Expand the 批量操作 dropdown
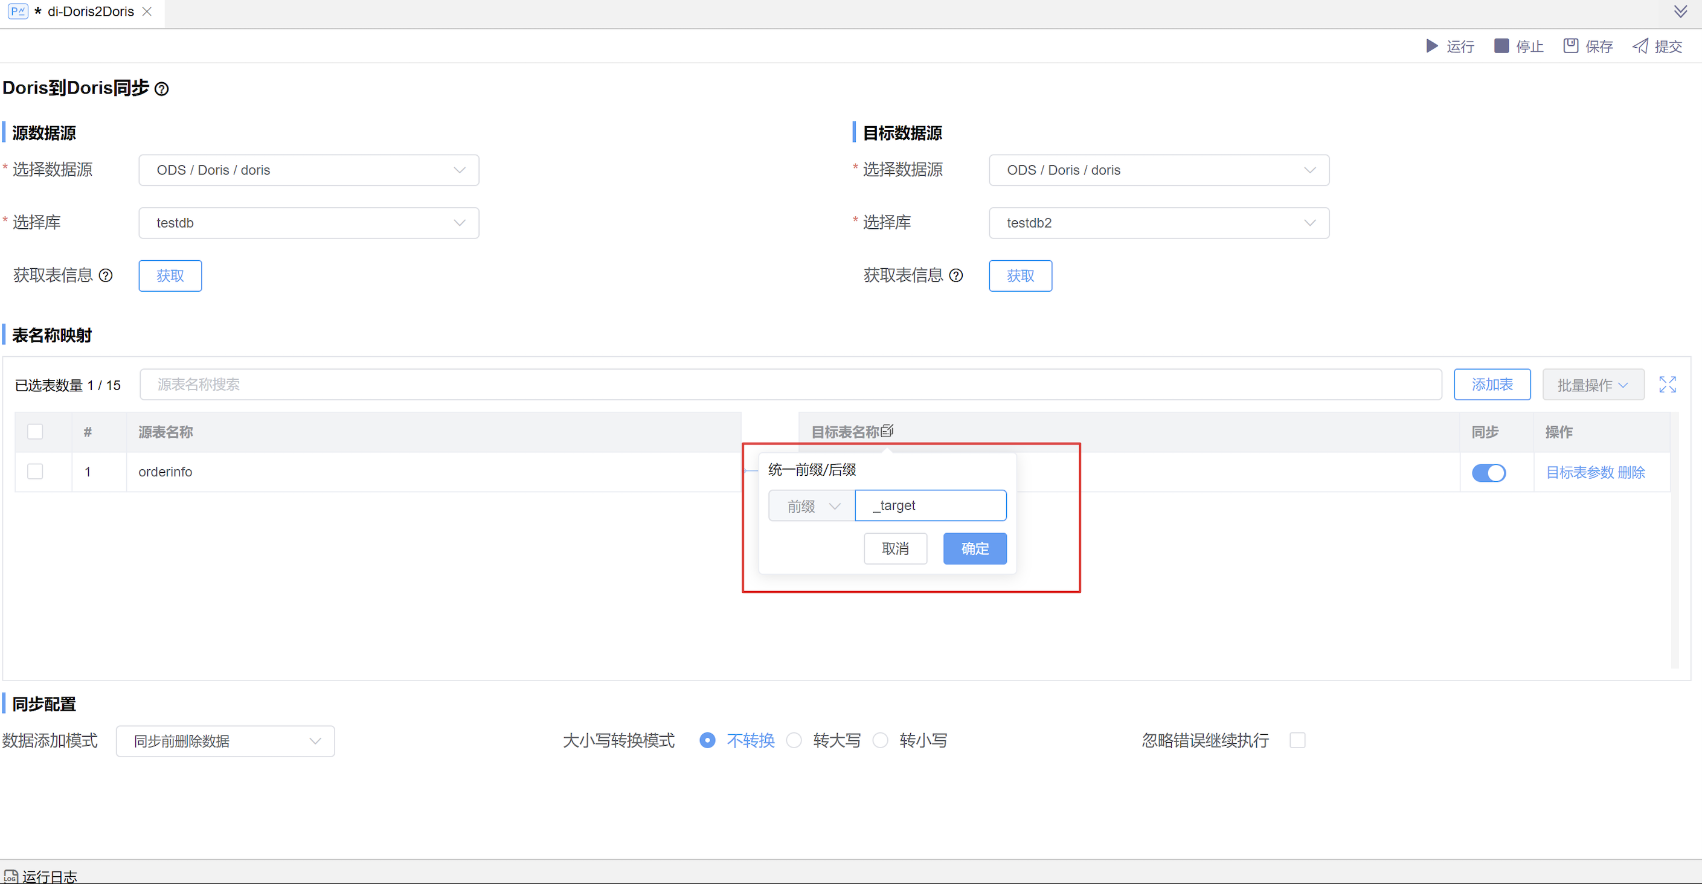1702x884 pixels. tap(1592, 385)
